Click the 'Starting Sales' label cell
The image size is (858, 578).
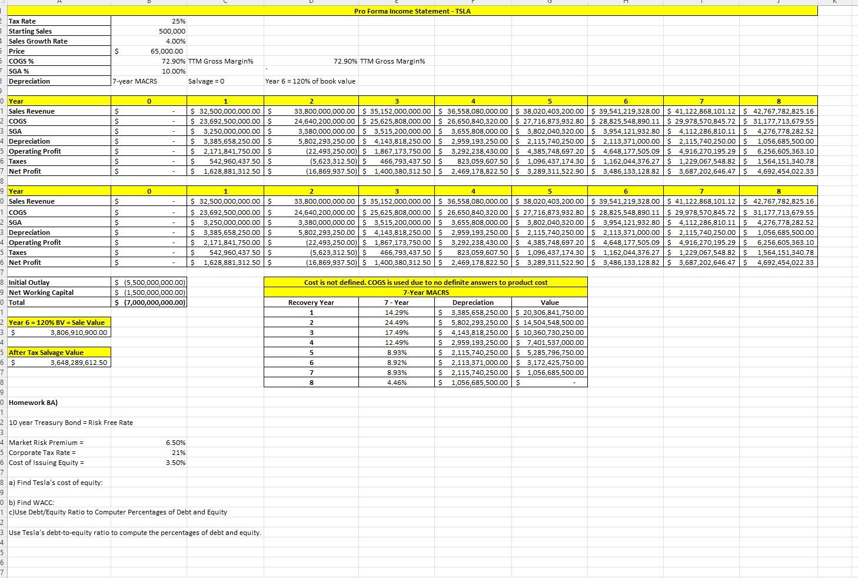59,31
